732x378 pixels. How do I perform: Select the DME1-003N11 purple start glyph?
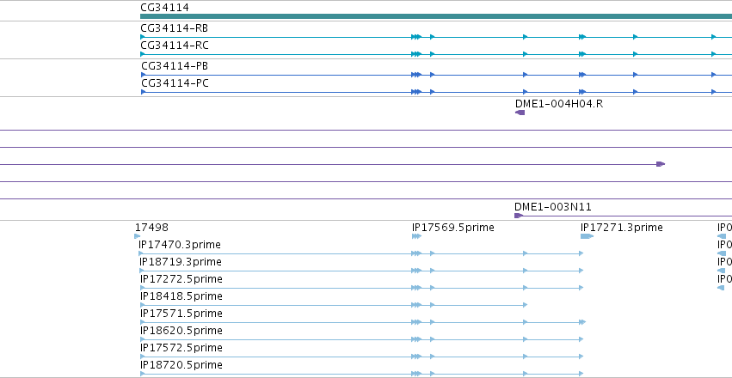point(518,216)
